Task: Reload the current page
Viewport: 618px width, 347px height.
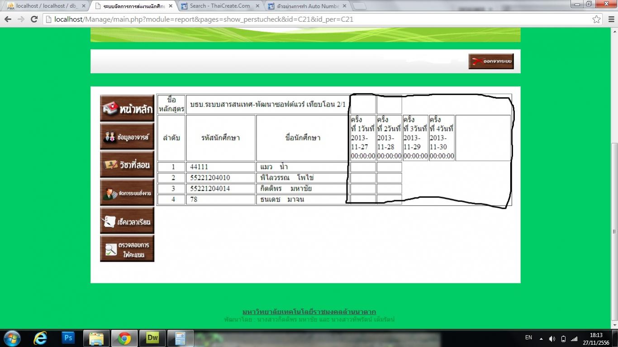Action: 34,19
